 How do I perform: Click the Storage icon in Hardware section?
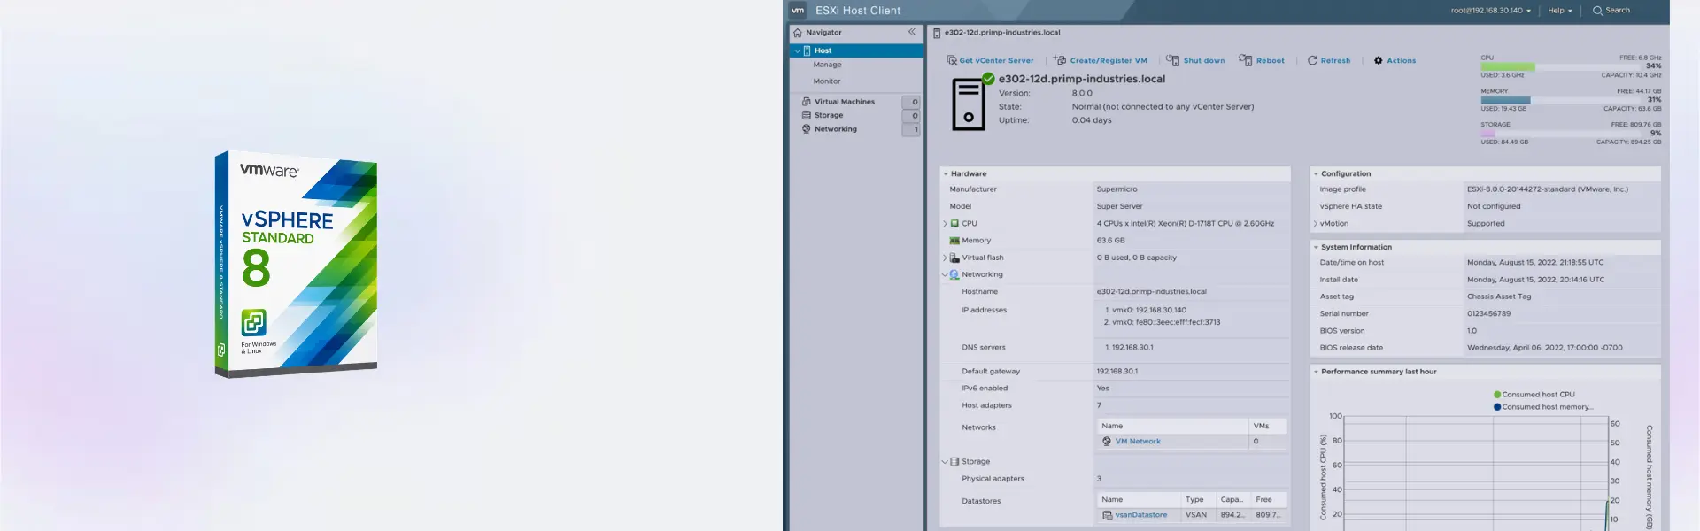point(954,462)
